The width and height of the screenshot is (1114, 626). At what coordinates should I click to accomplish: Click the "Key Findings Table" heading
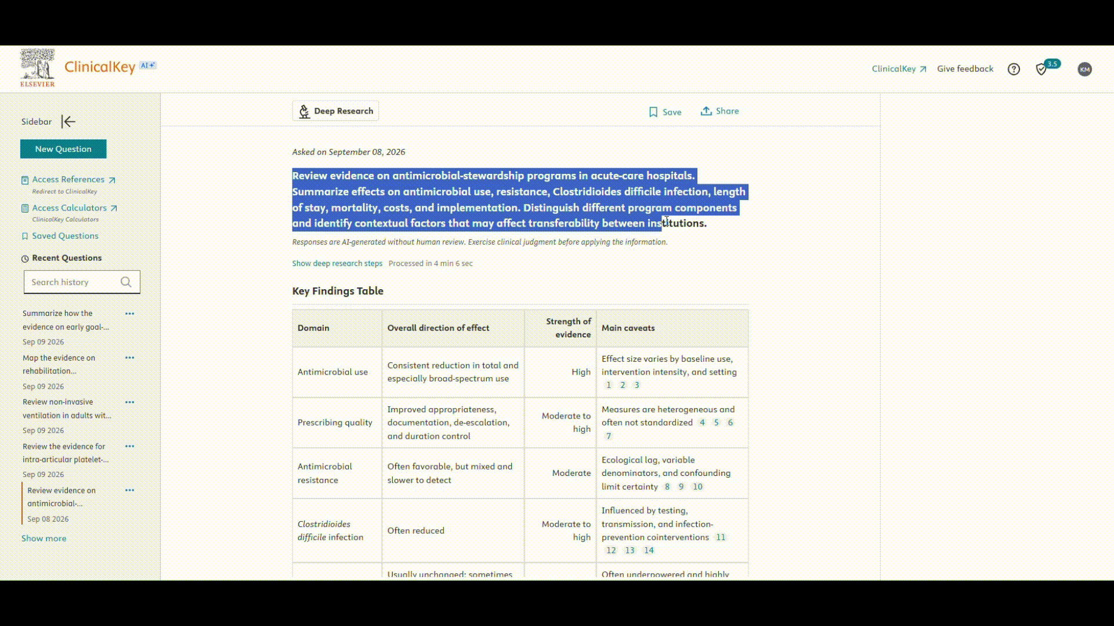tap(338, 291)
